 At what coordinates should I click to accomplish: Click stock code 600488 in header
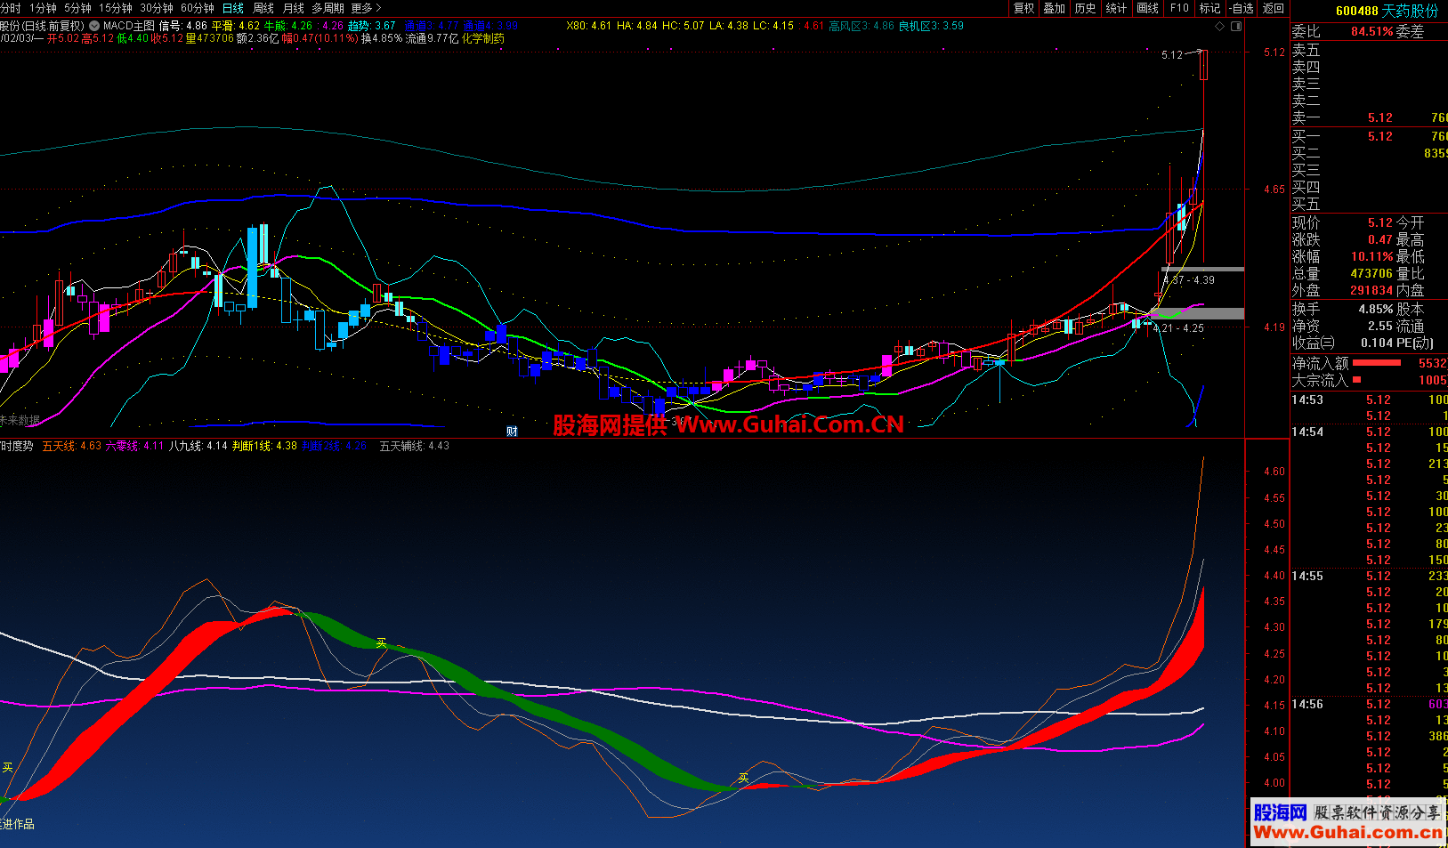[x=1356, y=11]
